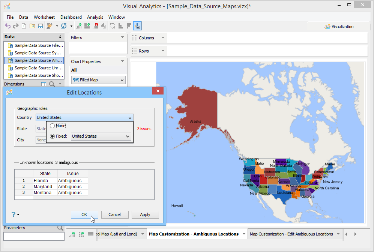
Task: Click the data connection plug icon
Action: [x=50, y=26]
